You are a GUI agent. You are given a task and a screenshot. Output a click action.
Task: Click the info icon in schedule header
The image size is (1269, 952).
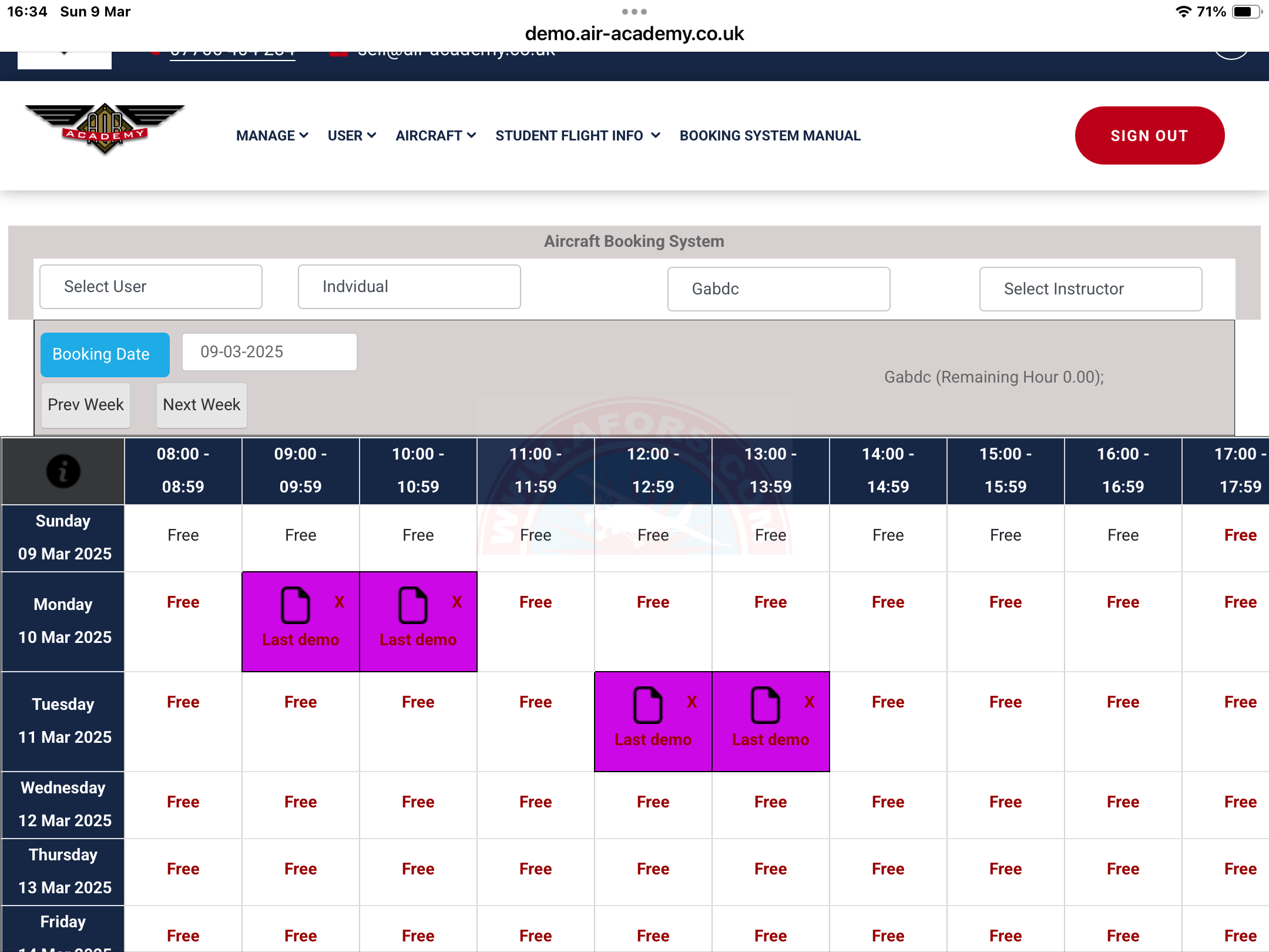point(63,471)
